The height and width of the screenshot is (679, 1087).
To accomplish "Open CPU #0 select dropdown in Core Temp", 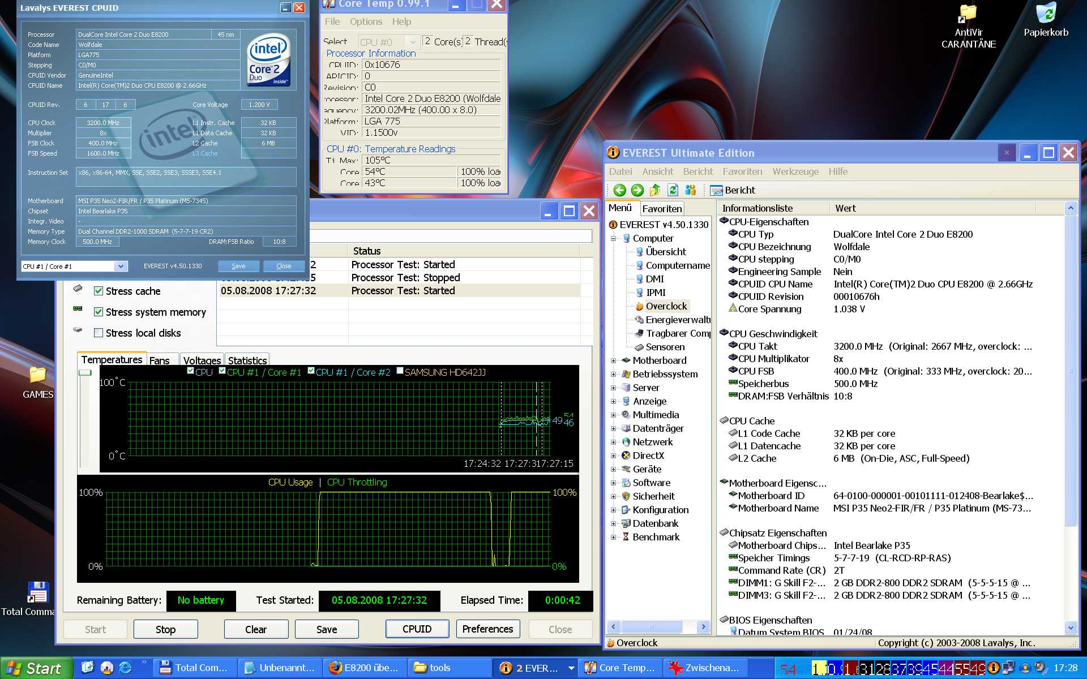I will coord(413,42).
